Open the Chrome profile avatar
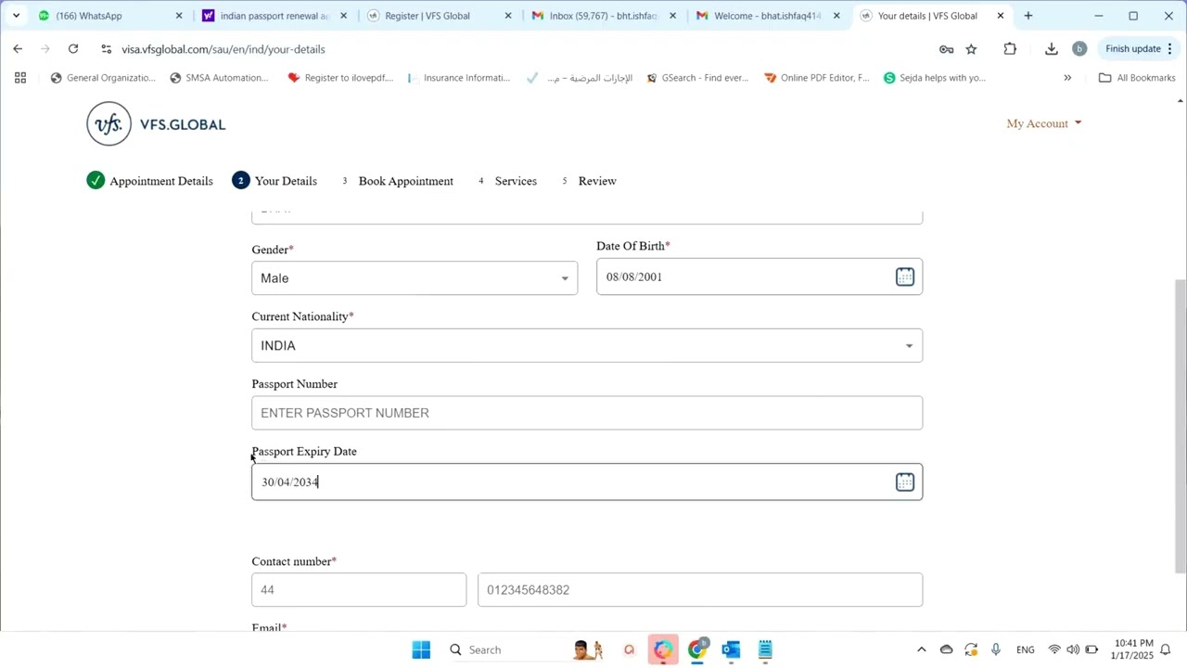Screen dimensions: 1187x668 (x=1079, y=49)
